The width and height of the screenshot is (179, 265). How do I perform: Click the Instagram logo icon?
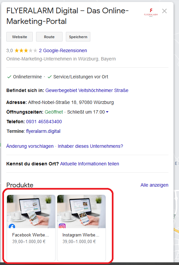tap(62, 226)
